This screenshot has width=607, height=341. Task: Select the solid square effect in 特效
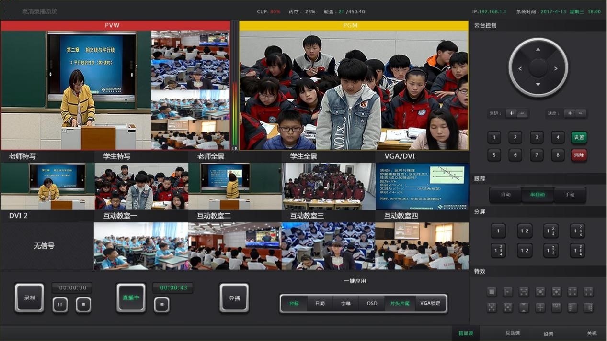point(492,292)
